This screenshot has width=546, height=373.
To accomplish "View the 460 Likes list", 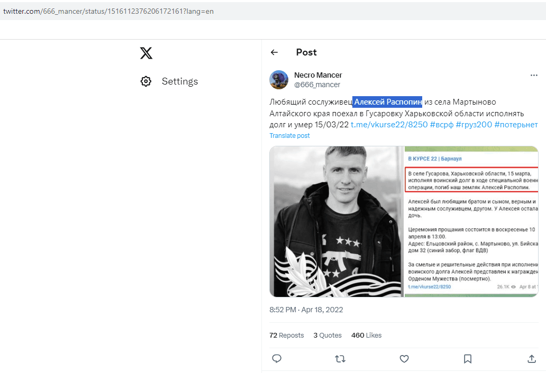I will click(x=366, y=335).
